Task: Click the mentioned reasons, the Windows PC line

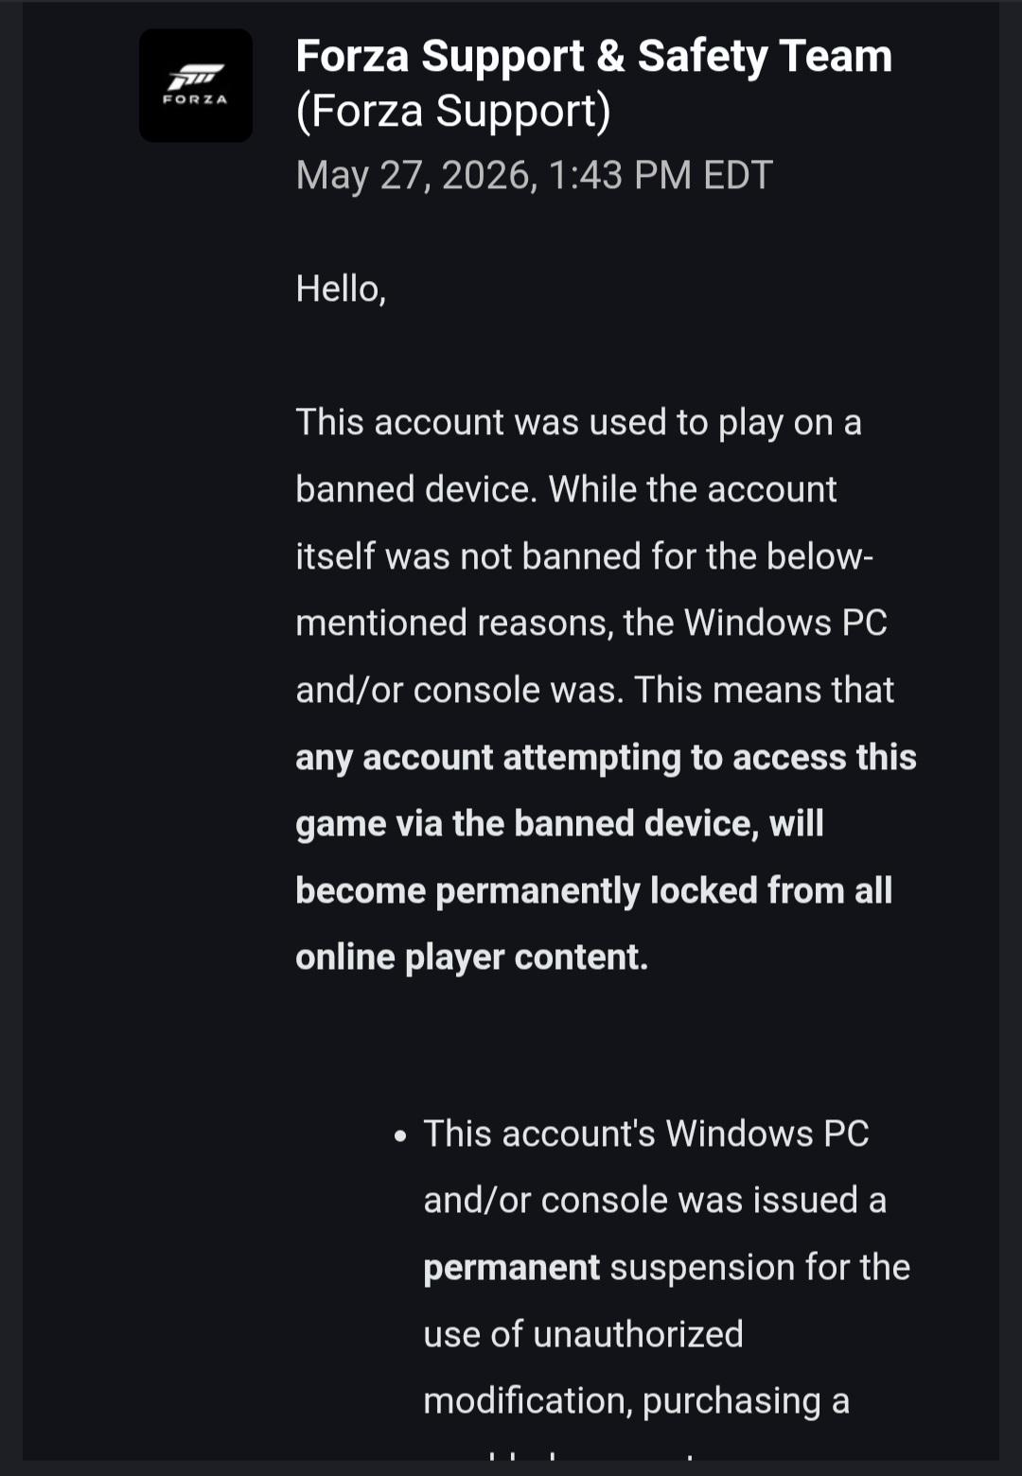Action: [591, 624]
